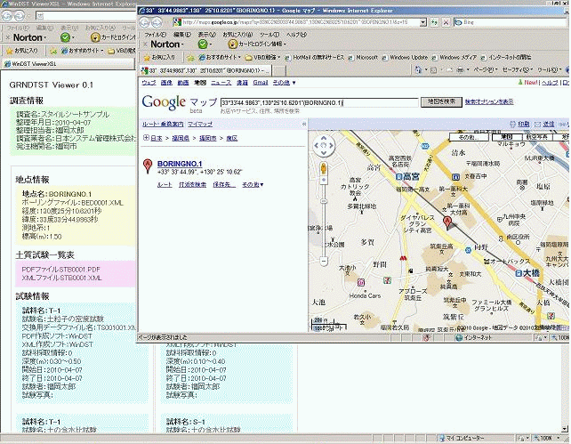Image resolution: width=571 pixels, height=444 pixels.
Task: Click 福岡県 breadcrumb link
Action: point(181,138)
